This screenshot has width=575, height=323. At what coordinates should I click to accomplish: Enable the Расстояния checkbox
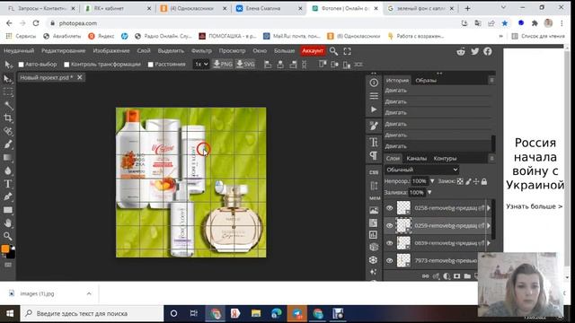150,65
